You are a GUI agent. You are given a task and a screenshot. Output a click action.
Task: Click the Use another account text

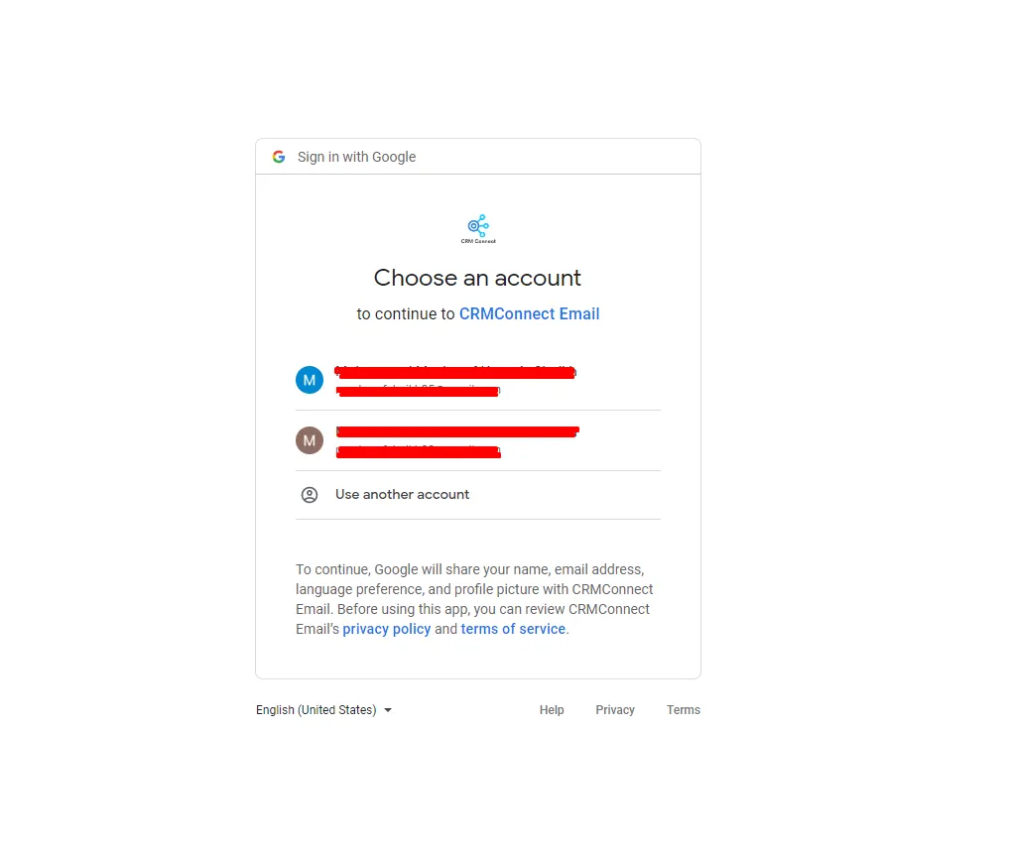[402, 495]
